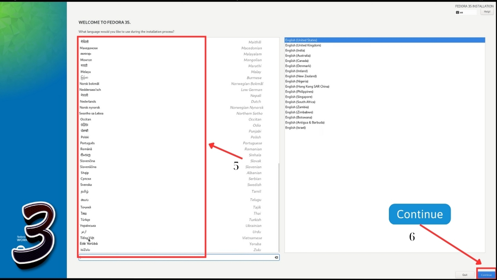Image resolution: width=497 pixels, height=280 pixels.
Task: Choose English (Hong Kong SAR China) locale
Action: point(385,87)
